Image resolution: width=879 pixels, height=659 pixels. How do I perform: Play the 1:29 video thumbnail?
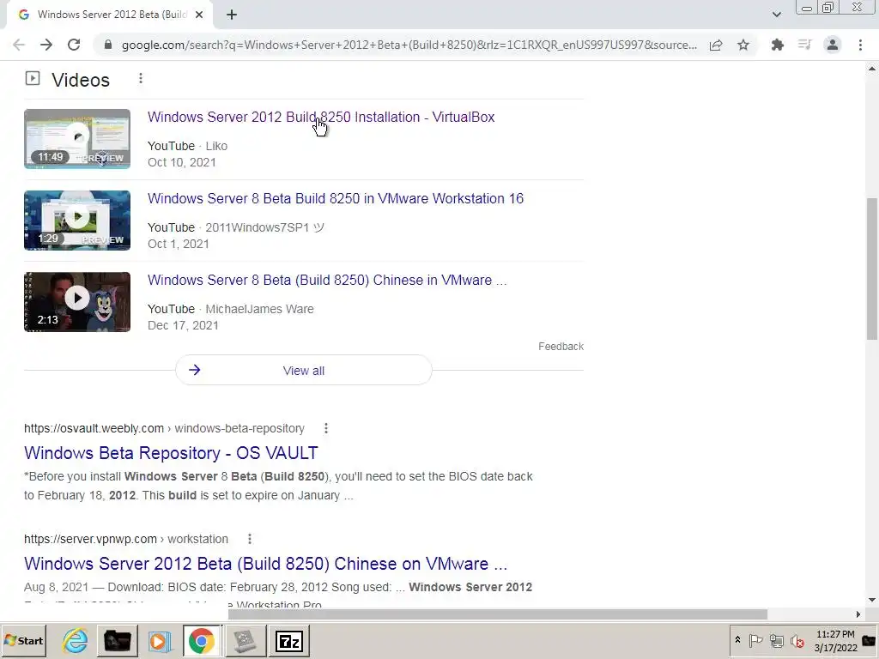(x=77, y=221)
